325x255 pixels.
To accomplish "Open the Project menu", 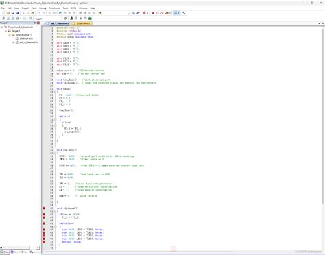I will pyautogui.click(x=25, y=8).
